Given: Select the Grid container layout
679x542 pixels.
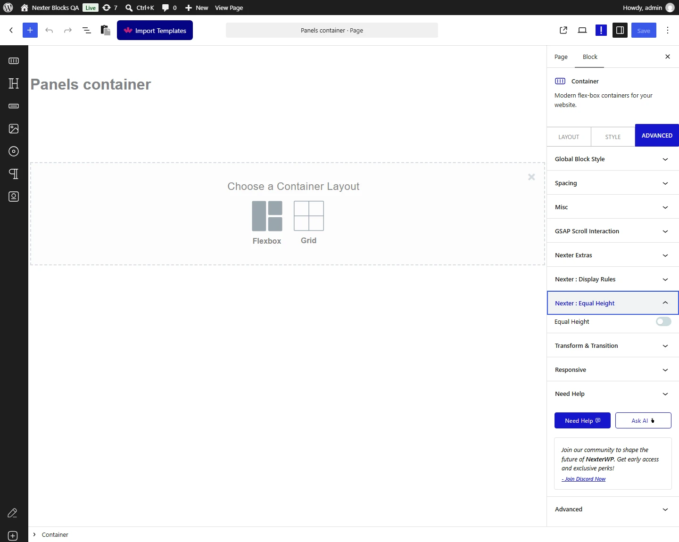Looking at the screenshot, I should click(x=309, y=222).
